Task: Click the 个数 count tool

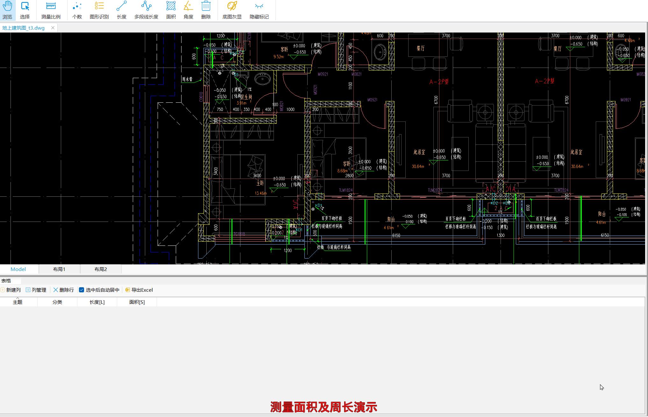Action: pos(77,10)
